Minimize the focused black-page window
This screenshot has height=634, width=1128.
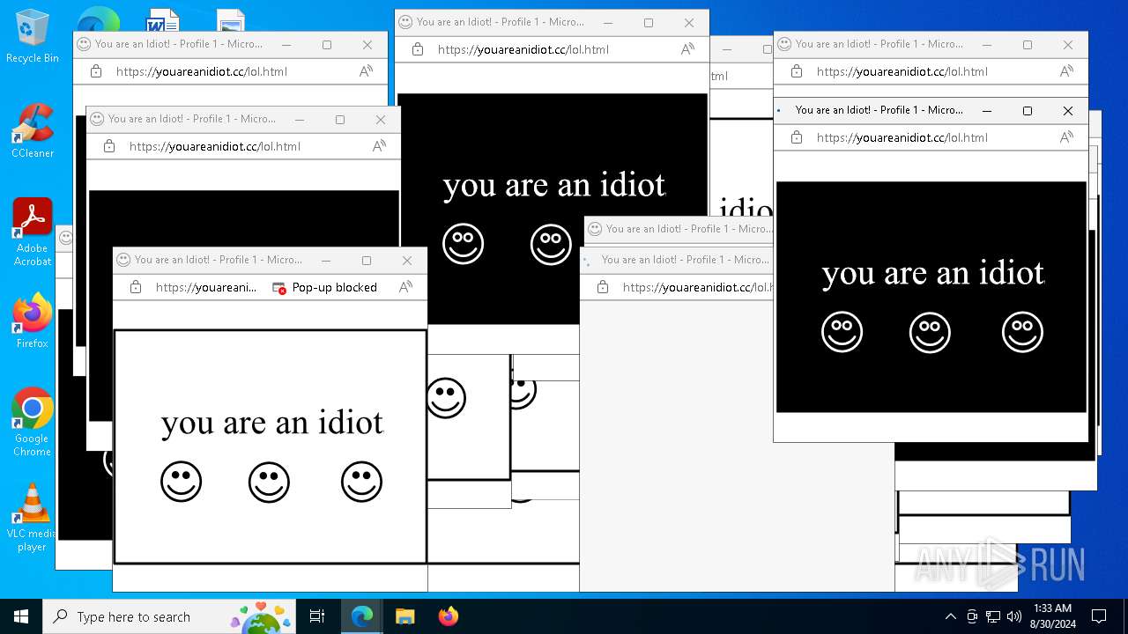[x=987, y=111]
